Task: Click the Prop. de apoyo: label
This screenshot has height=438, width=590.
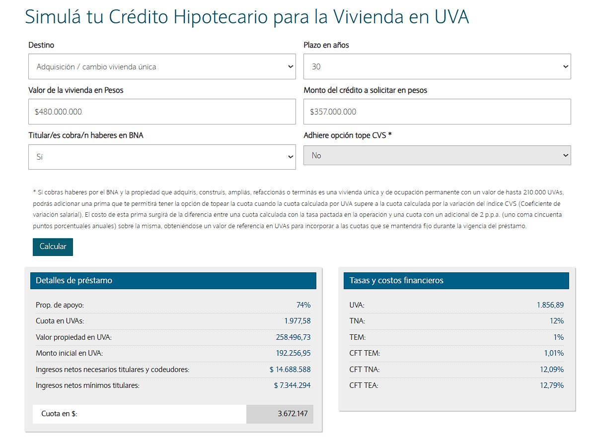Action: pos(60,305)
